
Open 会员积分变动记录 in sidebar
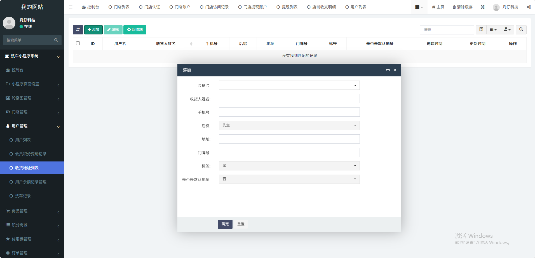[30, 154]
